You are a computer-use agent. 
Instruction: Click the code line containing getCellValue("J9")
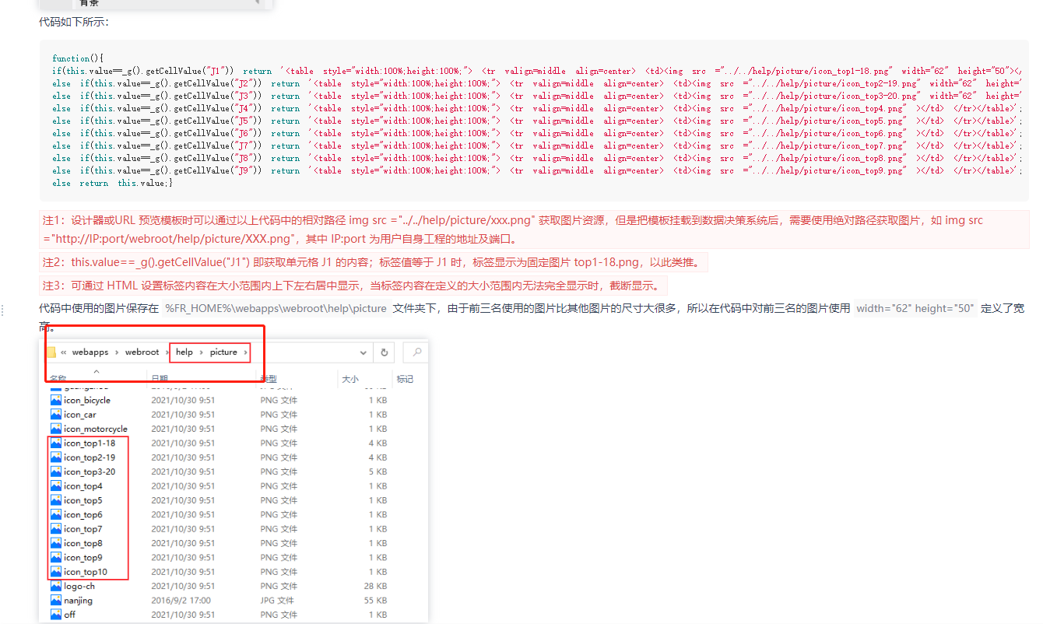click(537, 170)
